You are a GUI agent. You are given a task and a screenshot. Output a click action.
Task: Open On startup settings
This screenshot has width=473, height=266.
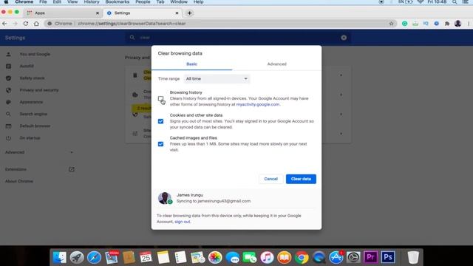click(x=30, y=138)
